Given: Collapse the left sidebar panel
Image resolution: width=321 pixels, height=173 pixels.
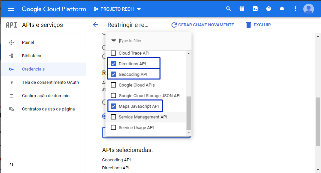Looking at the screenshot, I should click(11, 164).
